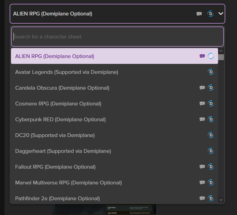The image size is (237, 215).
Task: Select Pathfinder 2e (Demiplane Optional)
Action: (x=57, y=198)
